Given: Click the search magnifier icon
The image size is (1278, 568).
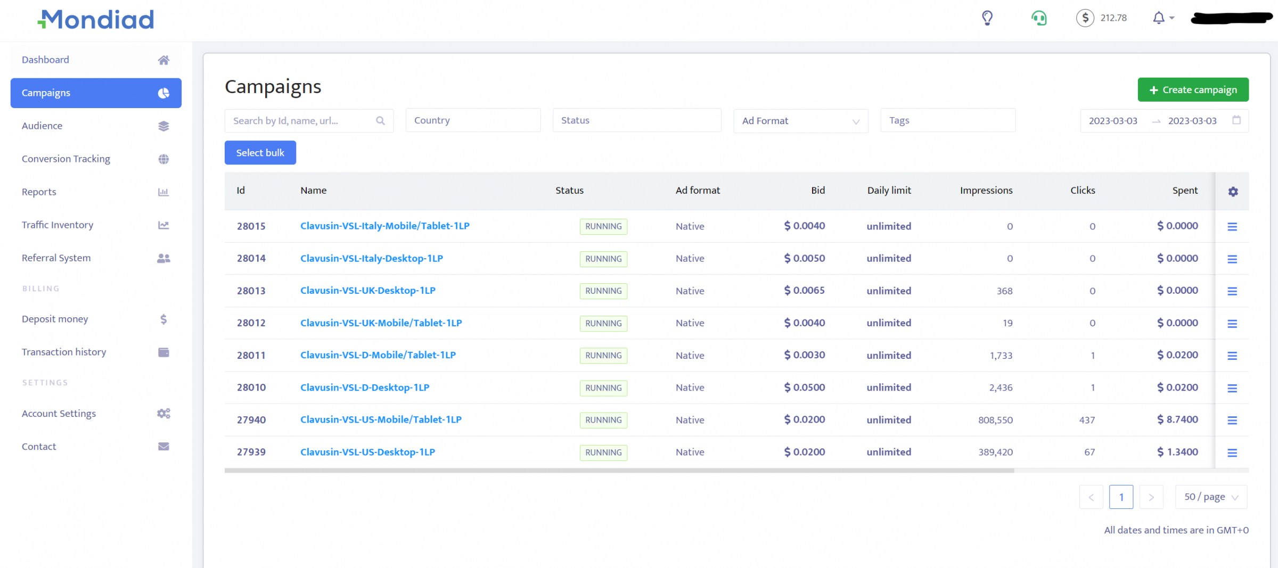Looking at the screenshot, I should 380,121.
